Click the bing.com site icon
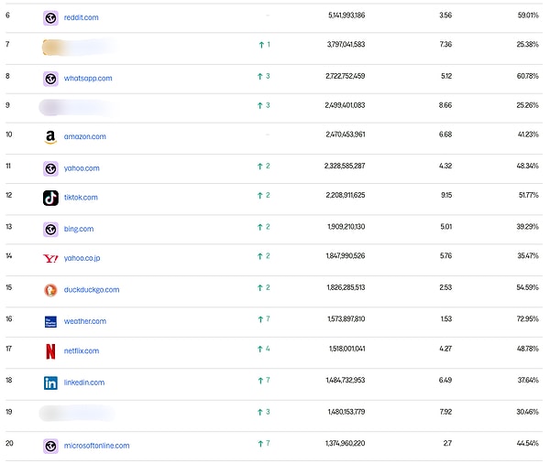 50,229
